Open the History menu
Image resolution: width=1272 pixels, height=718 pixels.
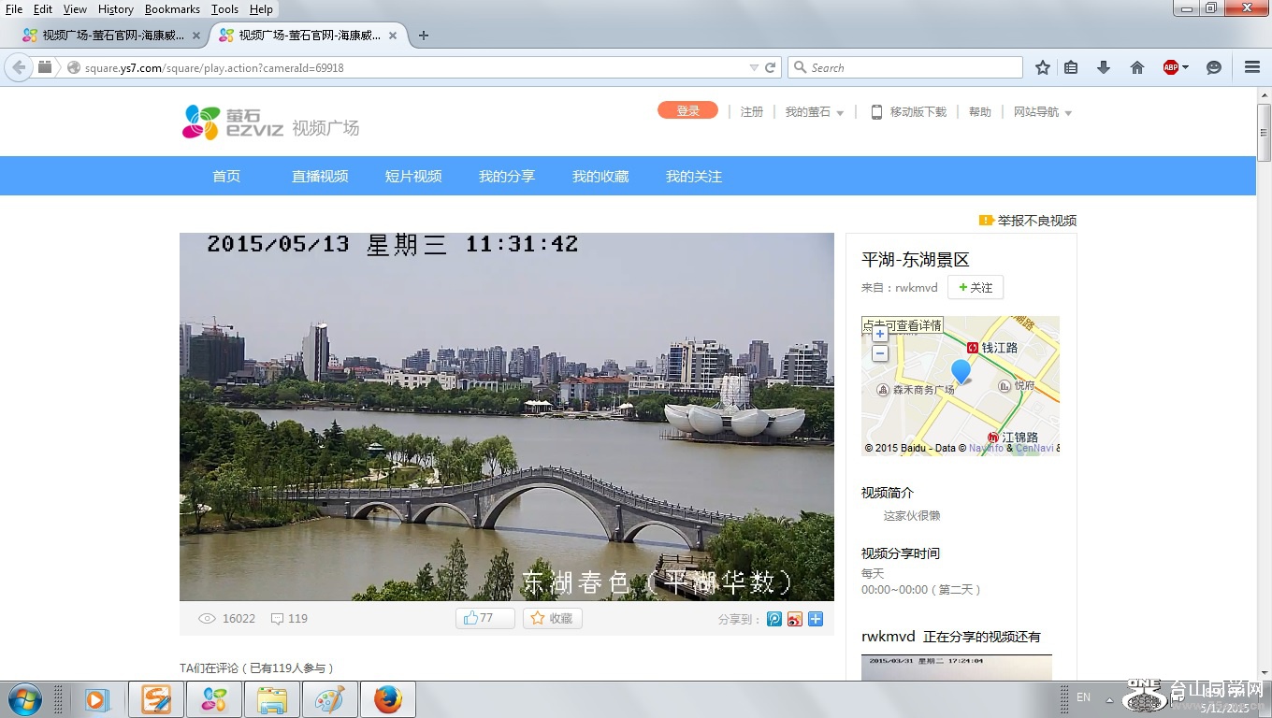116,9
